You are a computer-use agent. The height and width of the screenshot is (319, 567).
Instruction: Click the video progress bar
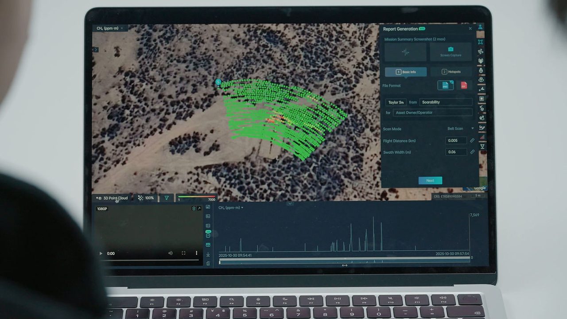click(148, 260)
